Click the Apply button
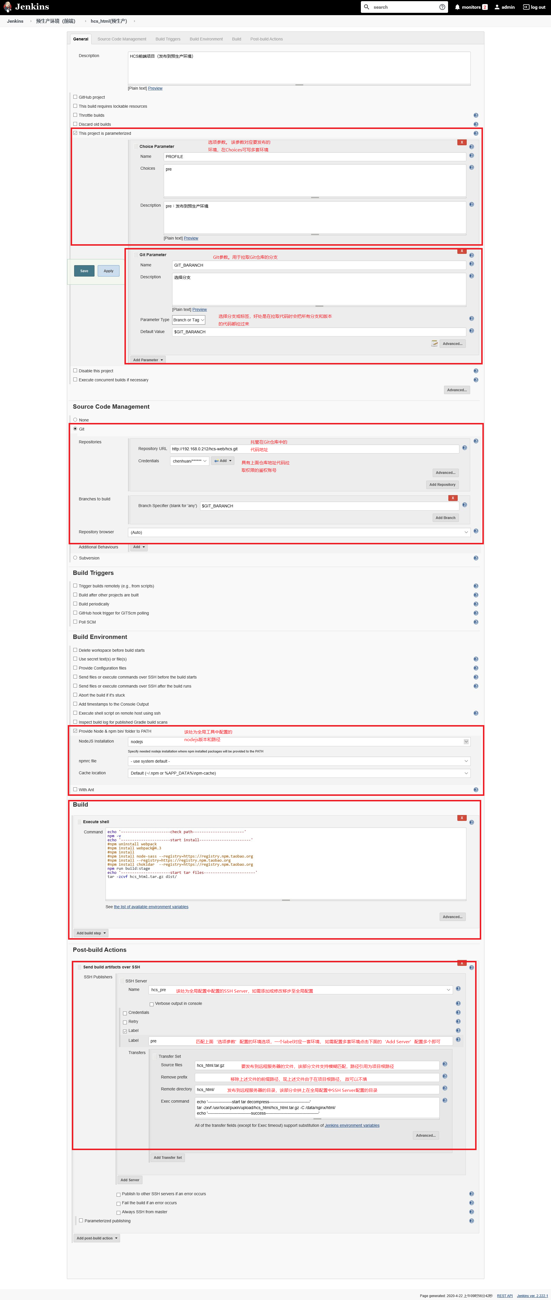551x1300 pixels. [x=108, y=271]
